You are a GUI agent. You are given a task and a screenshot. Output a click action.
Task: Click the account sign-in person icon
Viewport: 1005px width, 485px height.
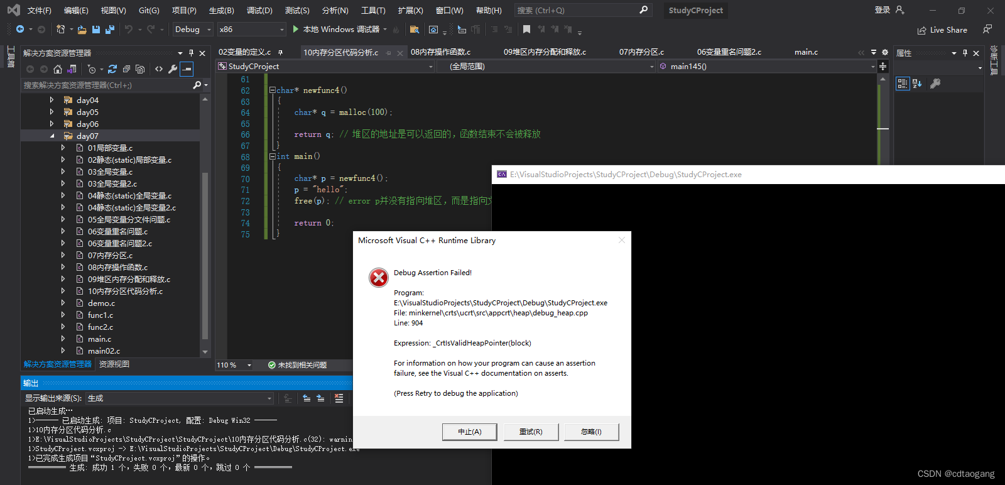click(899, 10)
